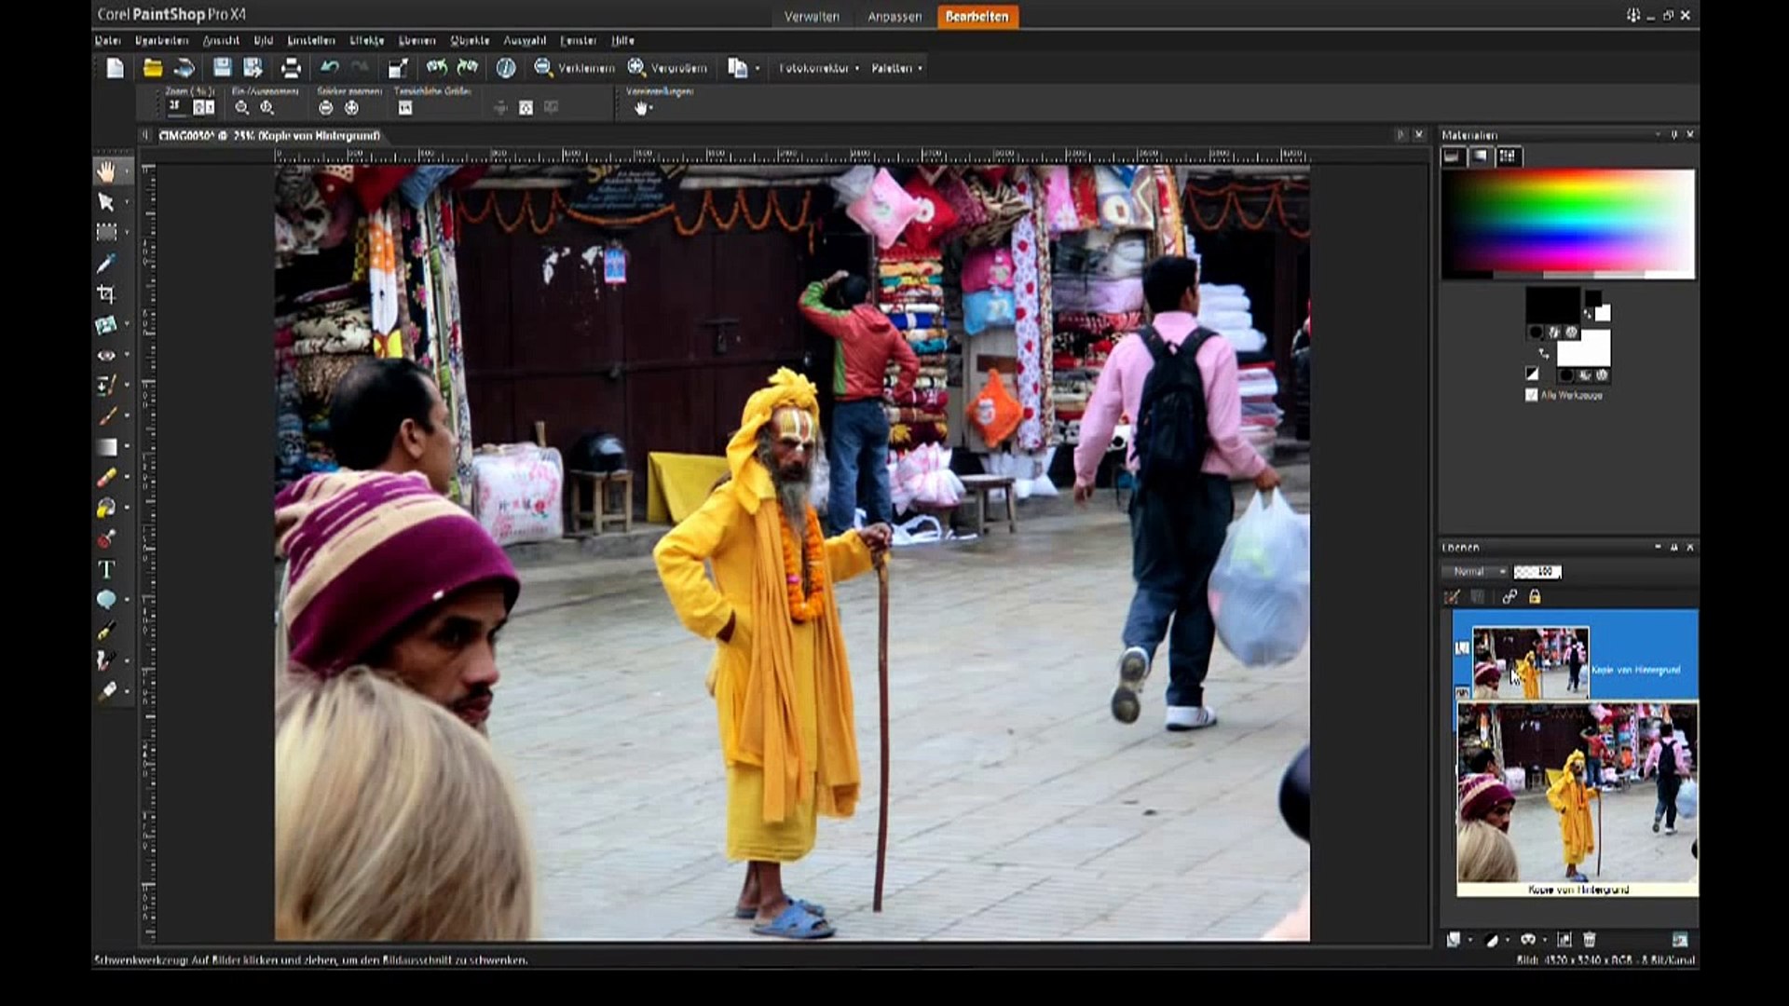Select the Kopie von Hintergrund layer thumbnail
The height and width of the screenshot is (1006, 1789).
coord(1530,663)
